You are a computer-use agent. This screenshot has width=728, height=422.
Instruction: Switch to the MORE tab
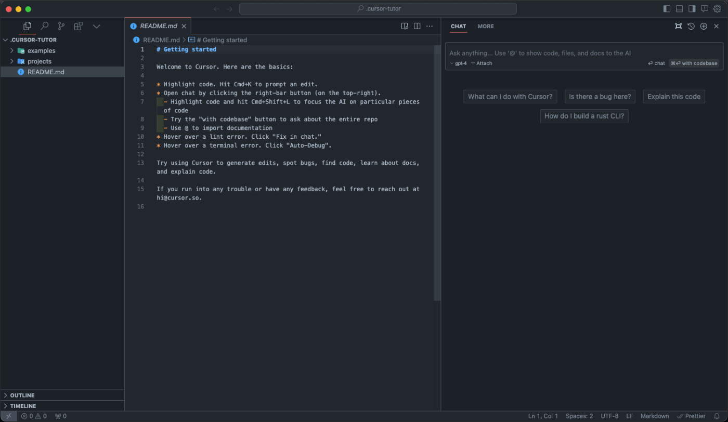point(486,26)
